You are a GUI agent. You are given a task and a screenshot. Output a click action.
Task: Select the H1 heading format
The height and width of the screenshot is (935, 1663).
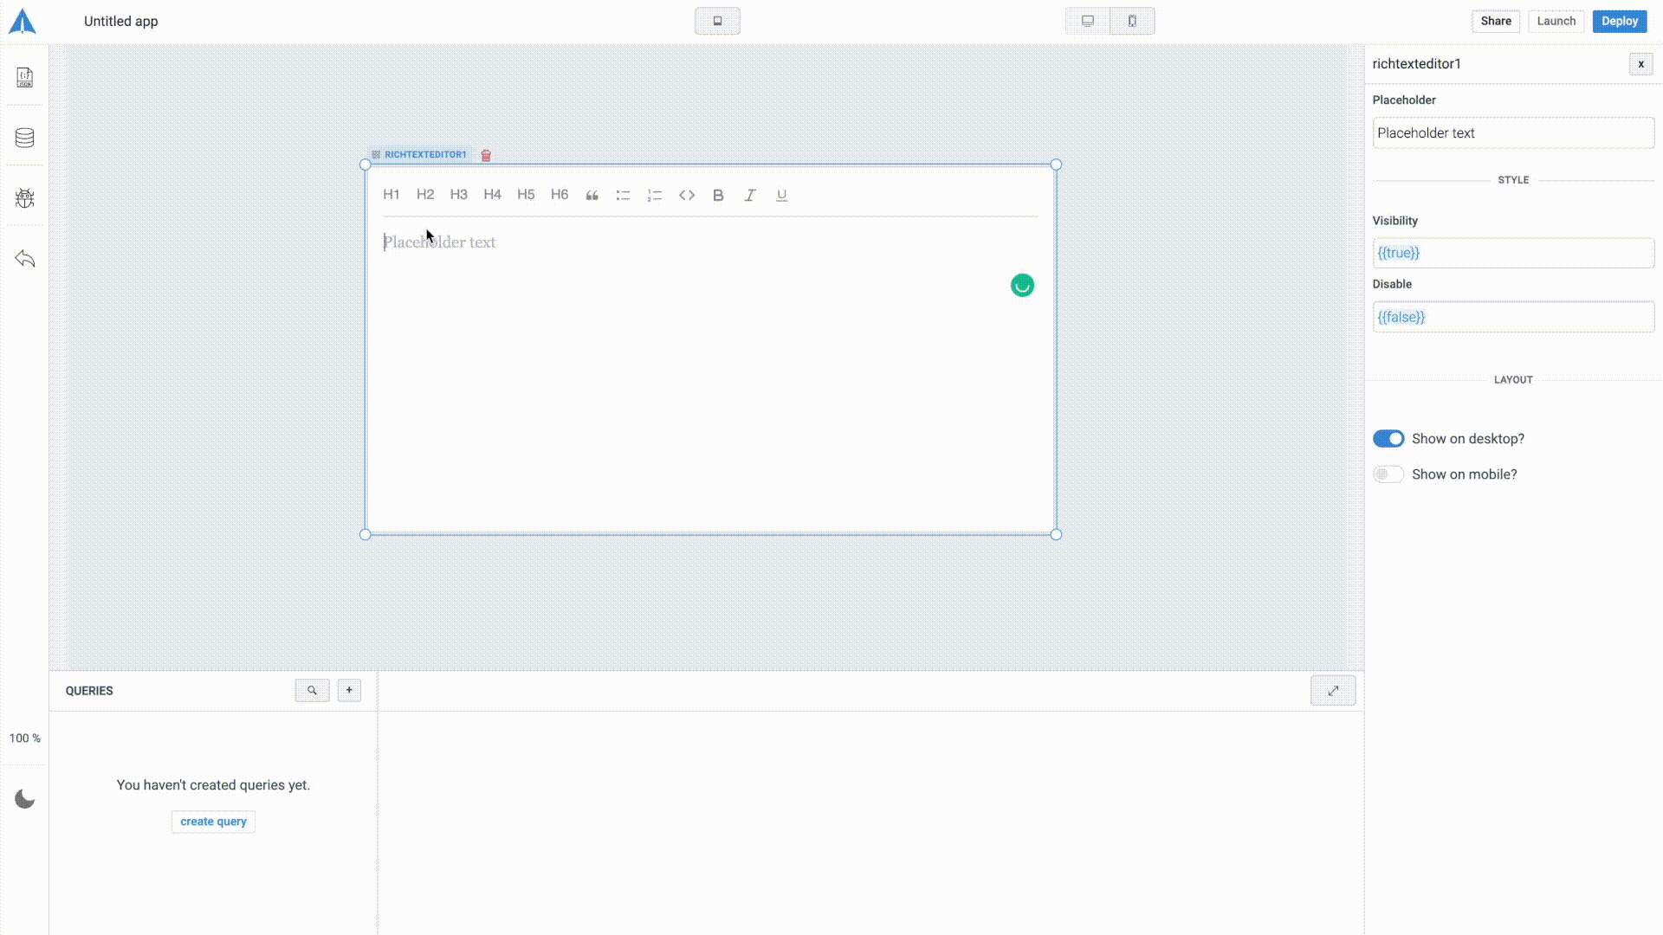coord(391,195)
